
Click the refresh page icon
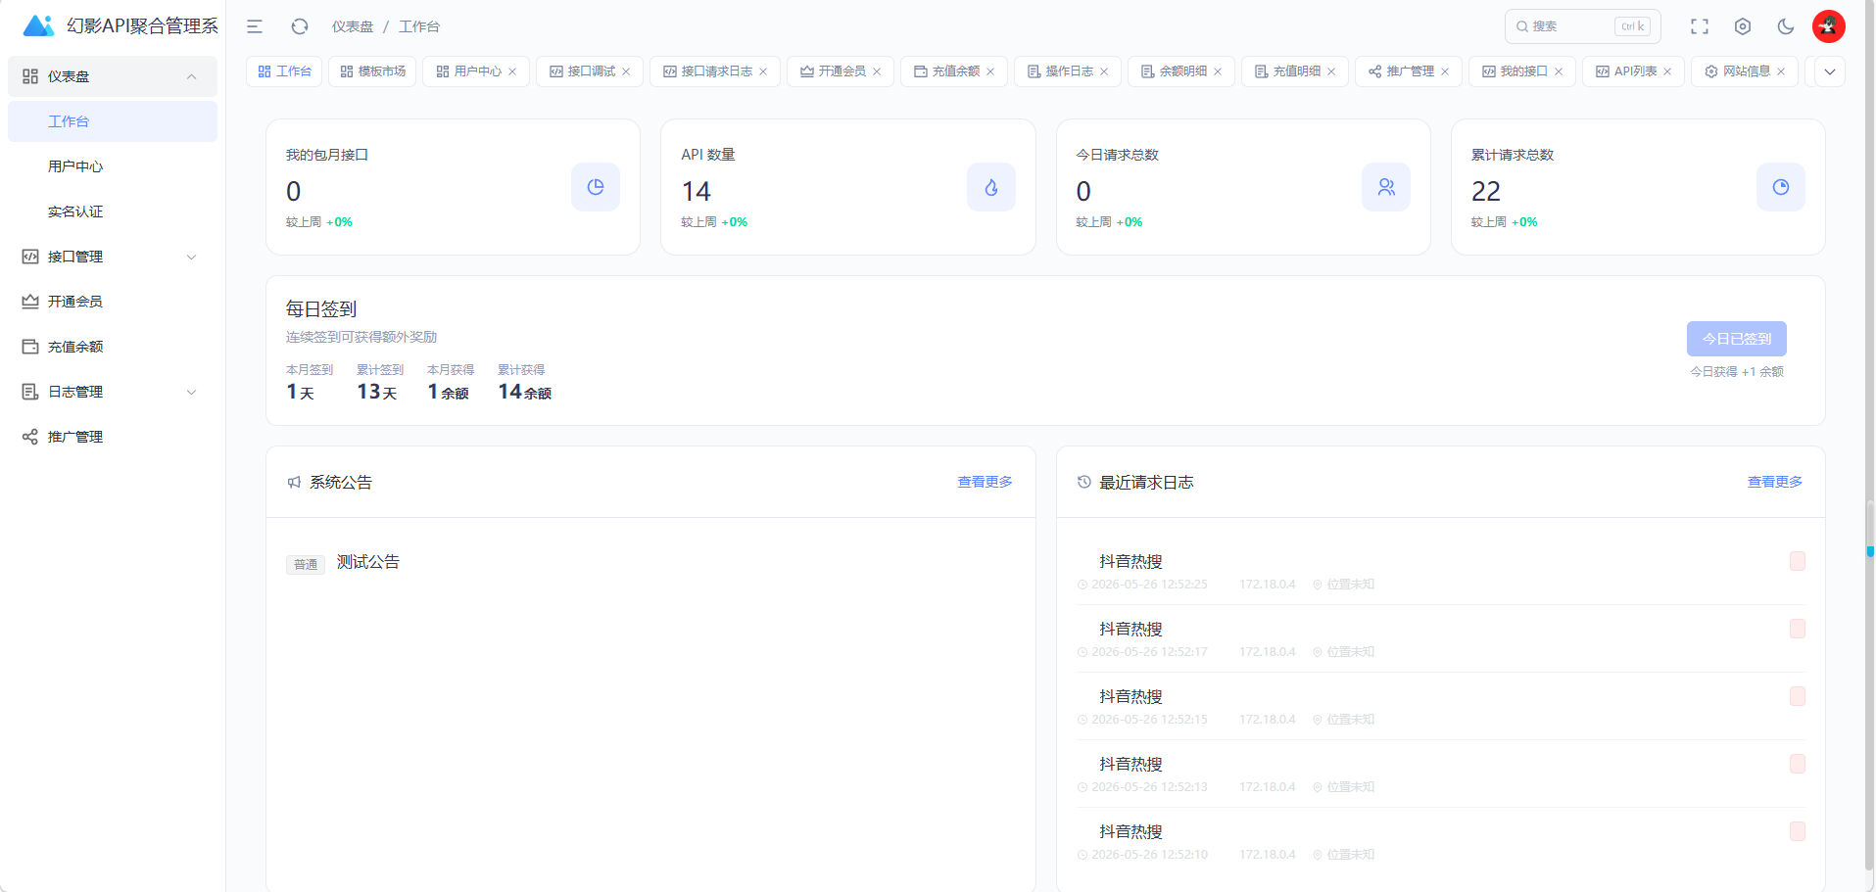pos(300,26)
